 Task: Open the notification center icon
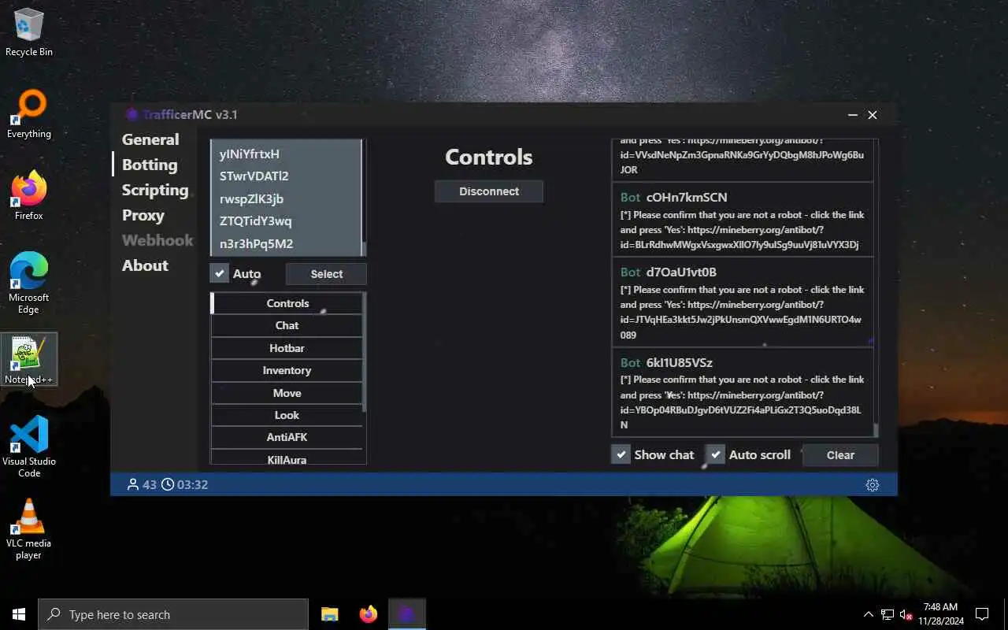click(x=982, y=614)
